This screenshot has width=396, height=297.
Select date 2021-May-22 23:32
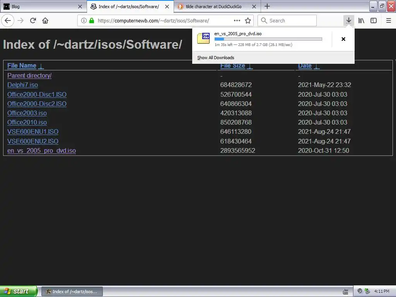324,85
